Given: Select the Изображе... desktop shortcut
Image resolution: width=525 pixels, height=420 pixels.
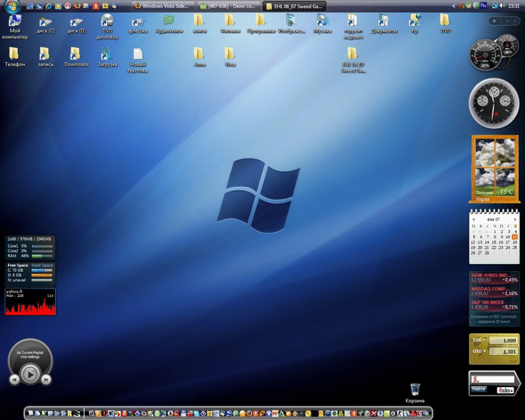Looking at the screenshot, I should coord(291,24).
